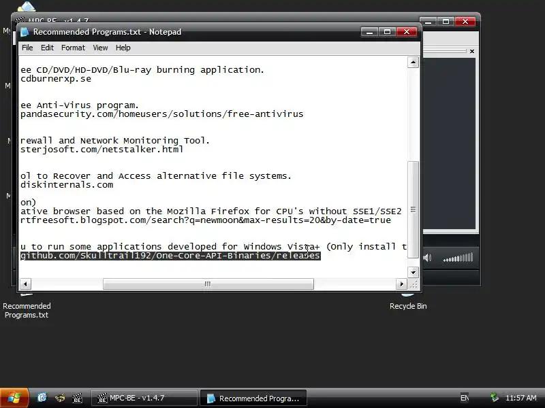
Task: Click the Network Monitoring Tool text line
Action: click(x=115, y=141)
